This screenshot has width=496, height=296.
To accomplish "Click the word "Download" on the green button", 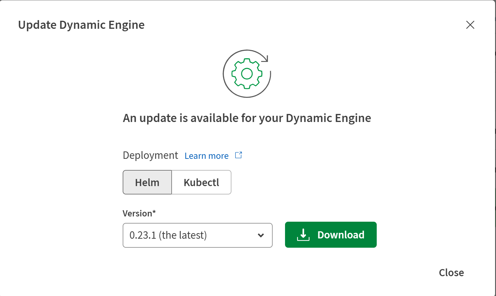I will pos(341,235).
